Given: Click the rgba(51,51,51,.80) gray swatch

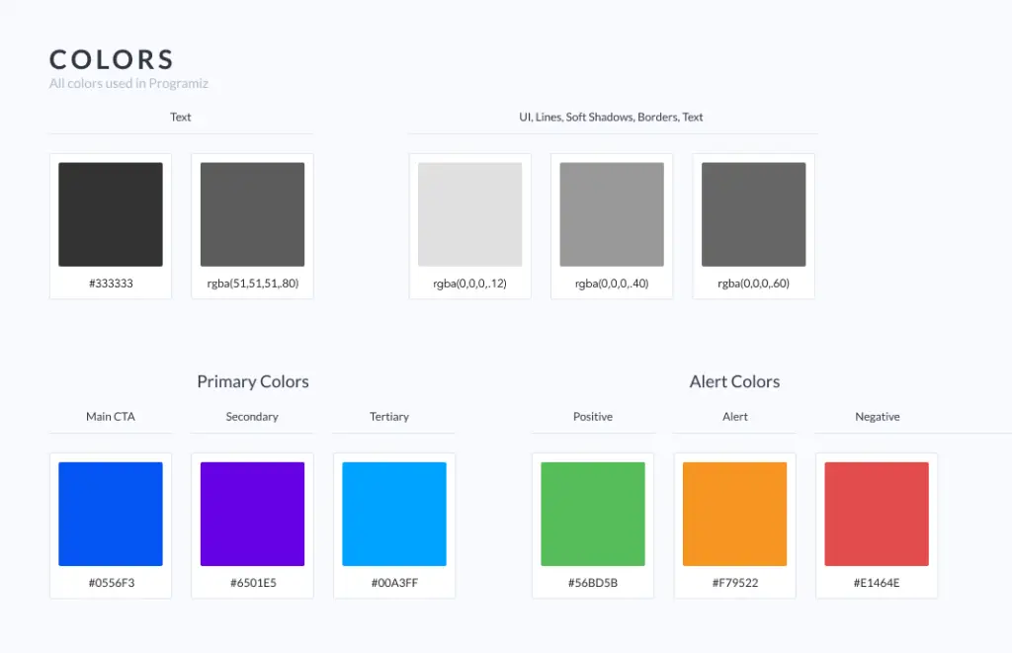Looking at the screenshot, I should tap(252, 213).
